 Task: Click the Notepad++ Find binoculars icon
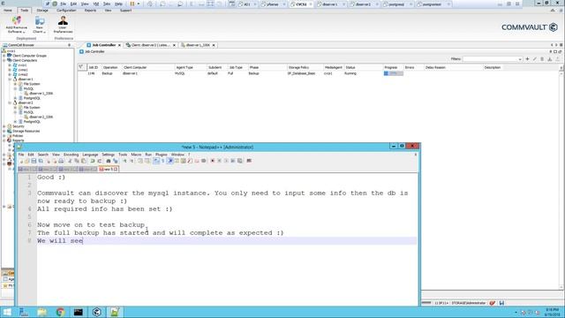[x=108, y=161]
